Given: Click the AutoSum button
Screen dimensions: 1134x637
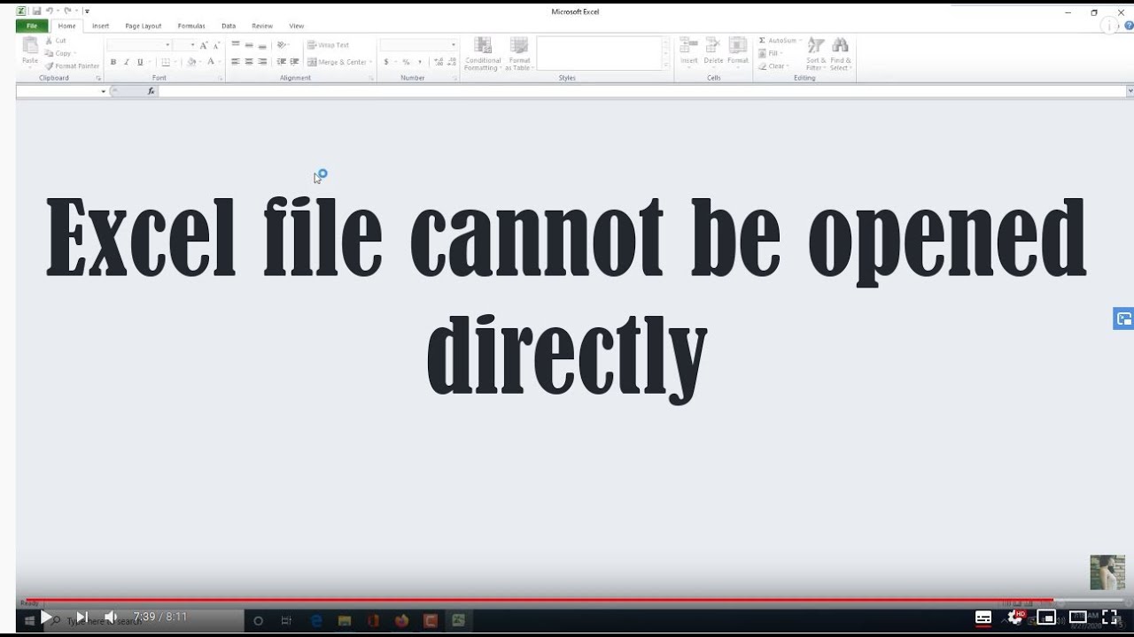Looking at the screenshot, I should click(780, 41).
